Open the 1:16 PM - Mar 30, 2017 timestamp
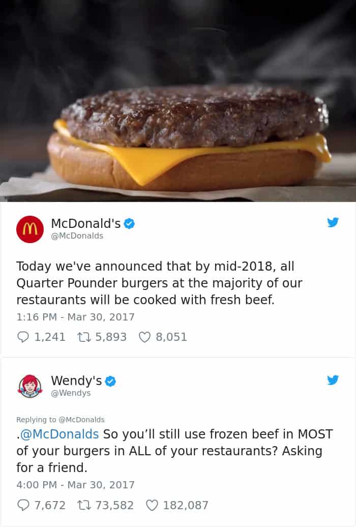Image resolution: width=356 pixels, height=527 pixels. point(75,317)
